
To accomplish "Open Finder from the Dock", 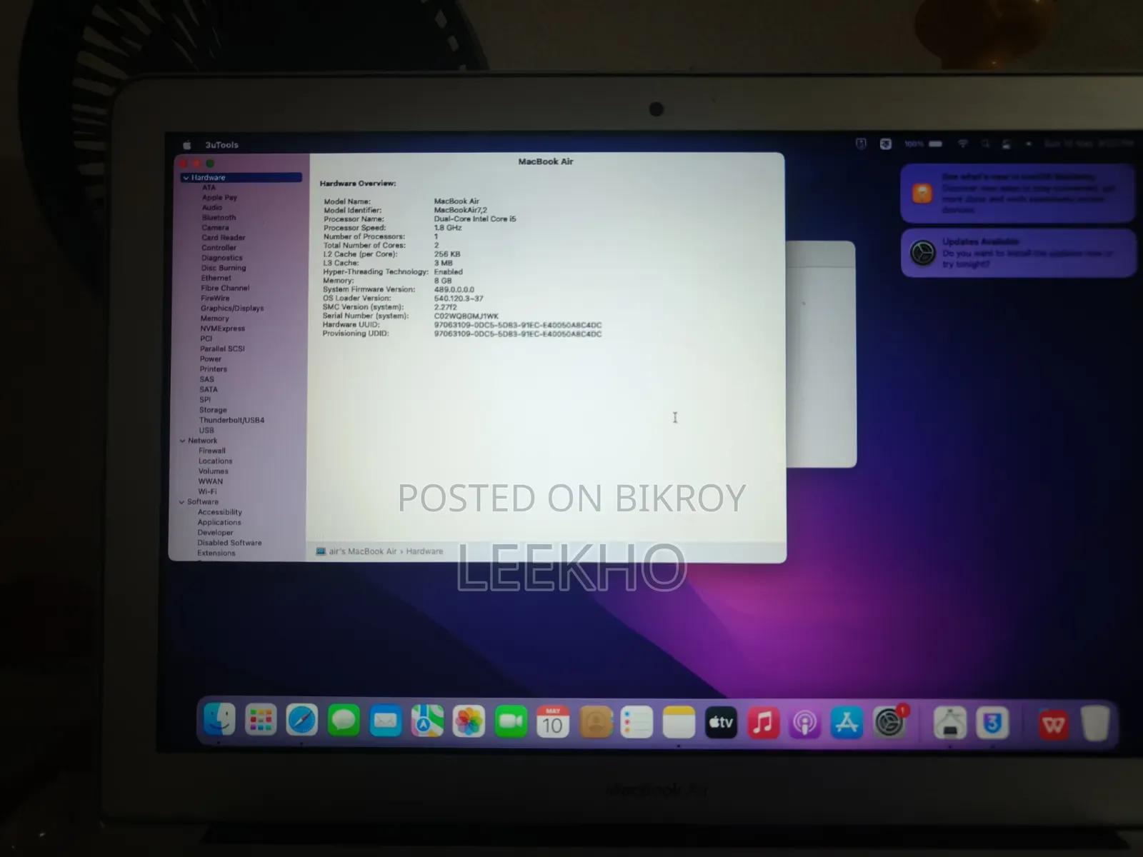I will [x=219, y=720].
